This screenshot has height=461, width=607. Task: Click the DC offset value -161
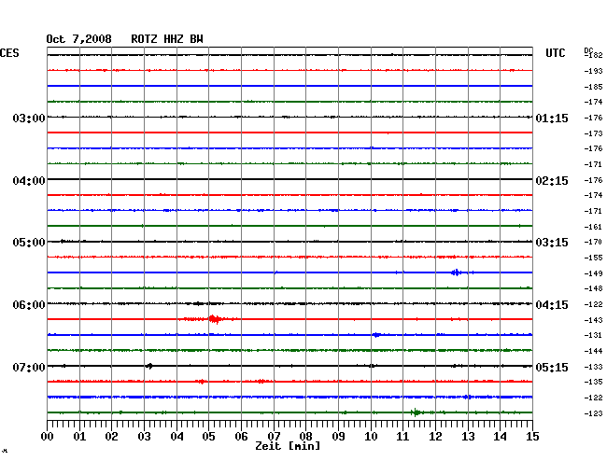pos(593,227)
